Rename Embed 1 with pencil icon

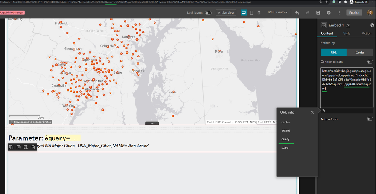(348, 25)
